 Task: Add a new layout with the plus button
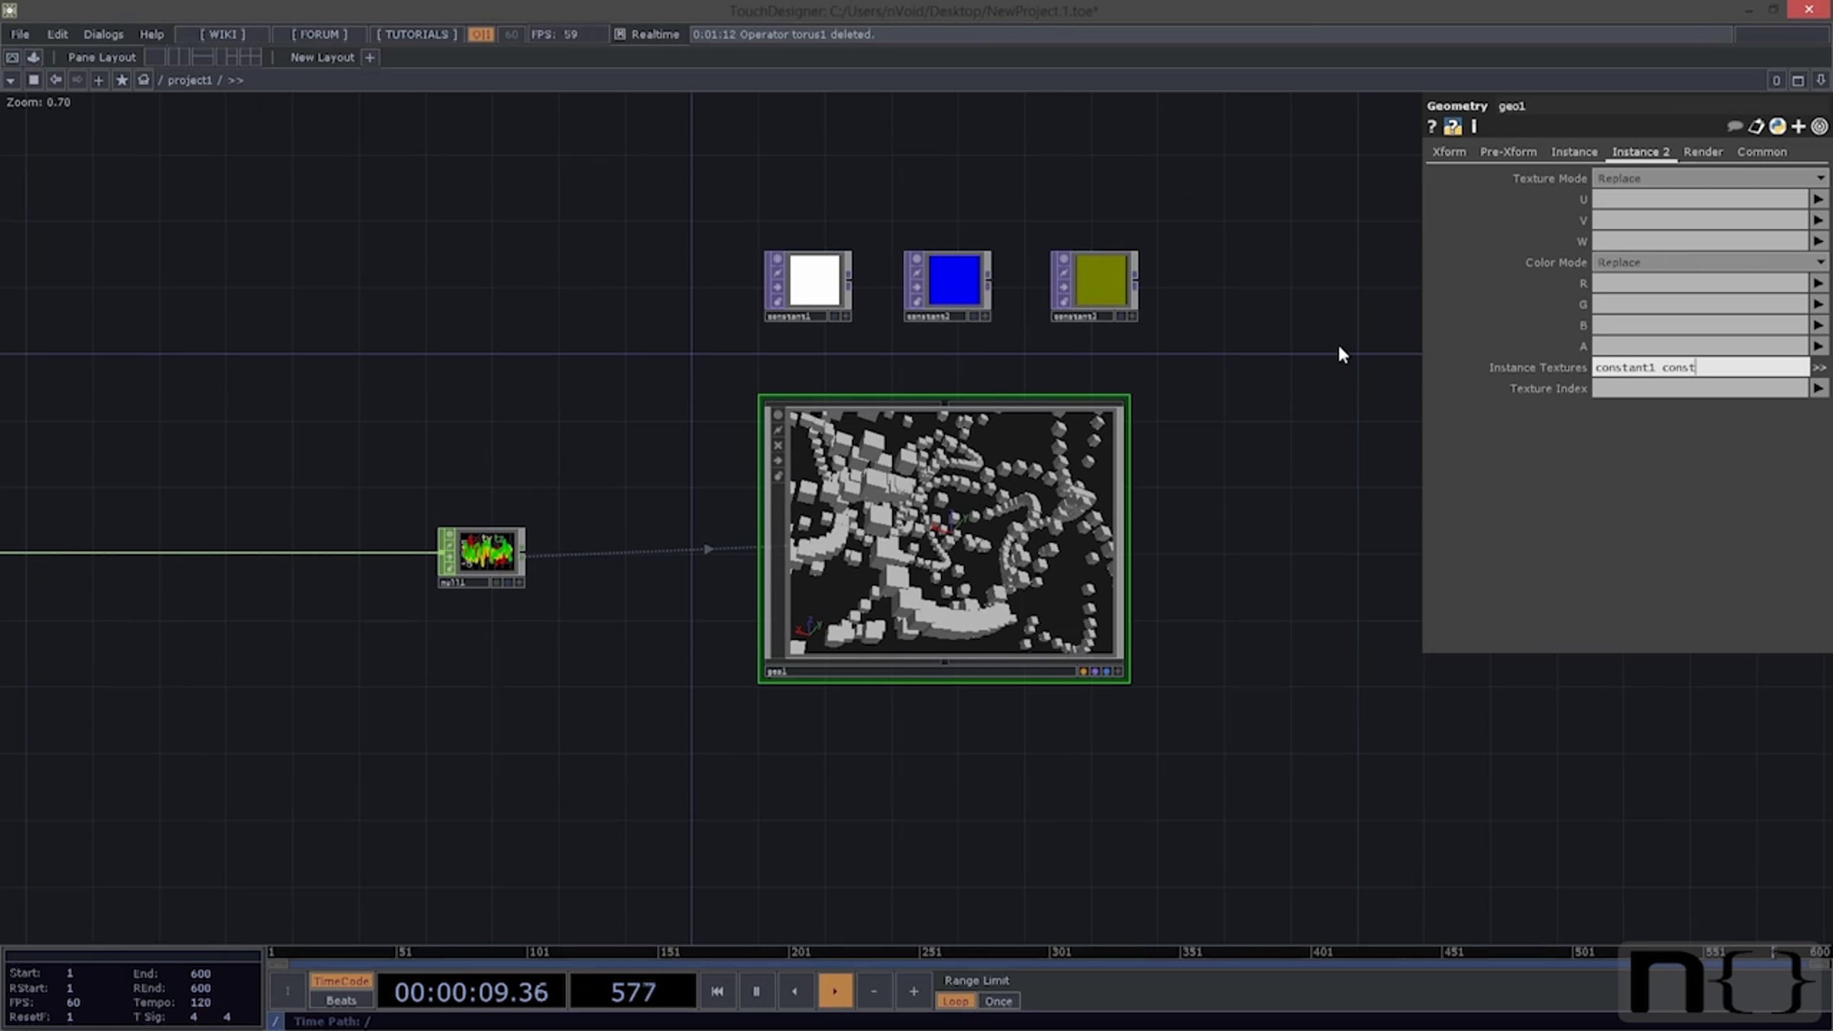point(370,57)
